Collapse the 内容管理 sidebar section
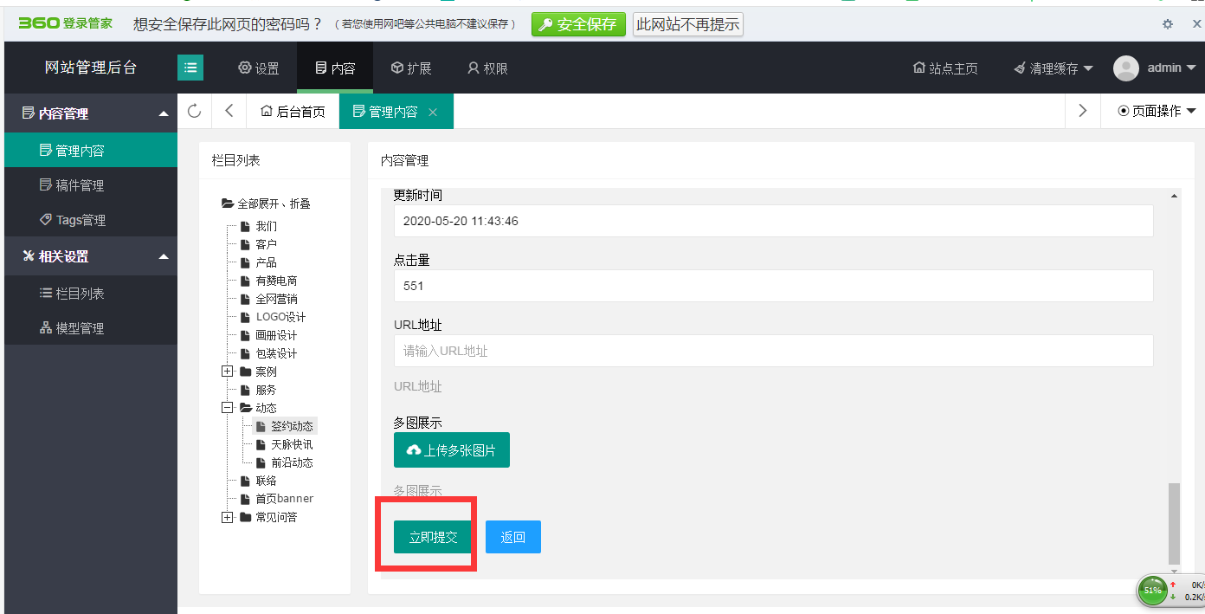 pos(164,113)
